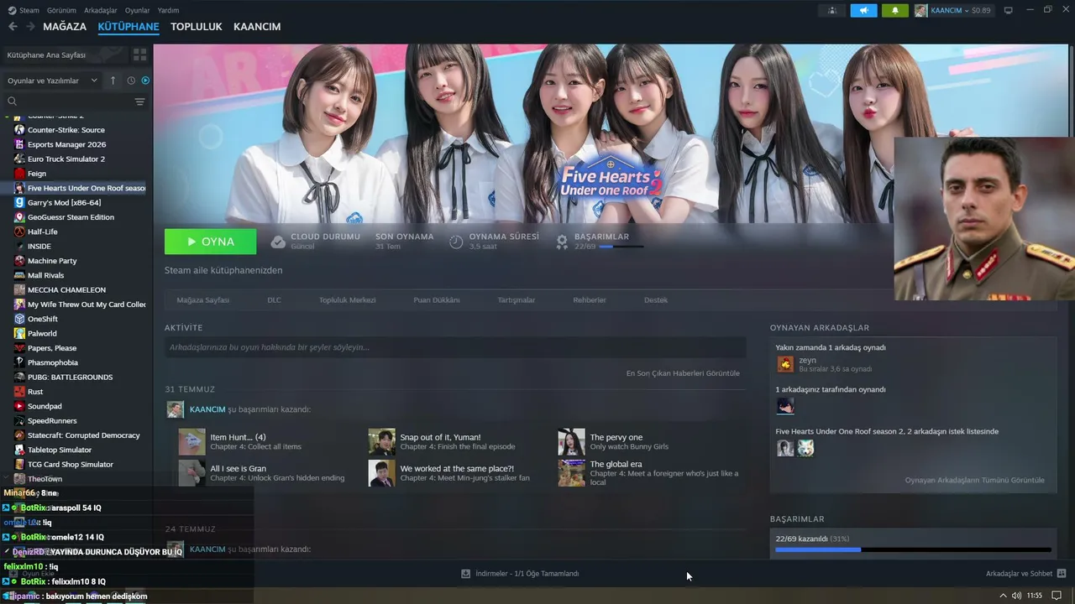Open Friends activity icon in title bar
This screenshot has height=604, width=1075.
point(832,10)
